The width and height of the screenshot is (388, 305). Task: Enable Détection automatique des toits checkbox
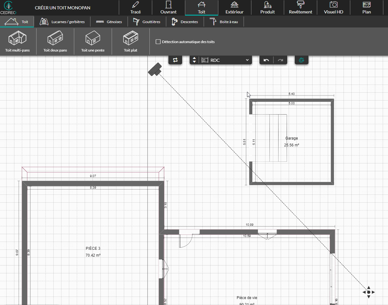click(x=158, y=42)
